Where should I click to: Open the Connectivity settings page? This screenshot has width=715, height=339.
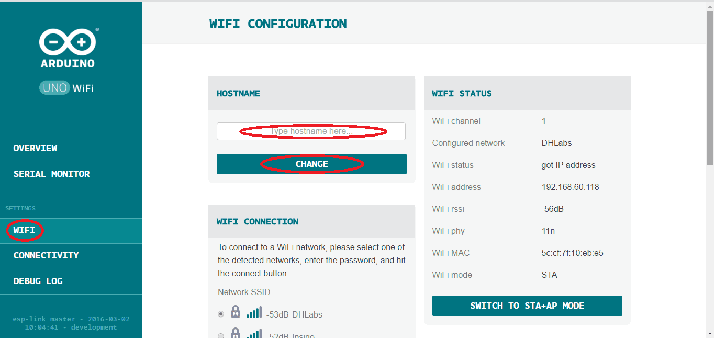coord(46,255)
